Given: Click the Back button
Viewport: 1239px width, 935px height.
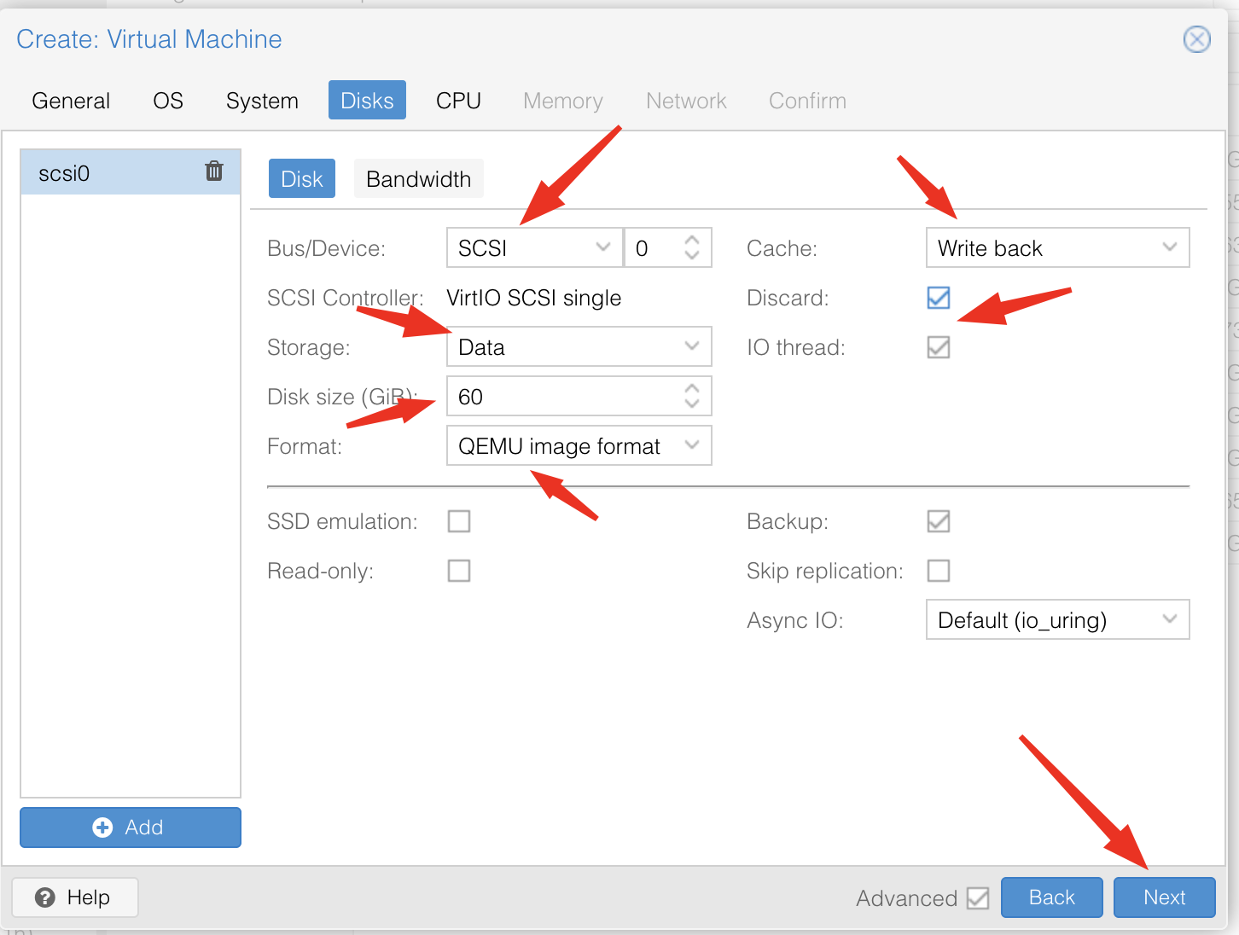Looking at the screenshot, I should tap(1051, 897).
